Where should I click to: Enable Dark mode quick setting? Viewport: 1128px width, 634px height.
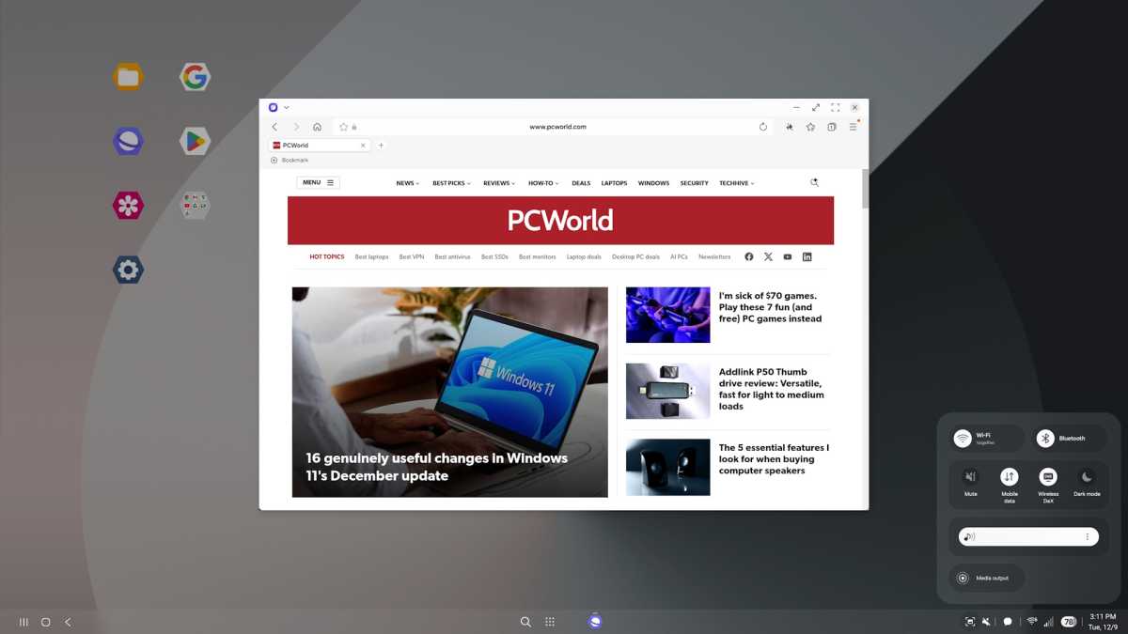pyautogui.click(x=1087, y=477)
